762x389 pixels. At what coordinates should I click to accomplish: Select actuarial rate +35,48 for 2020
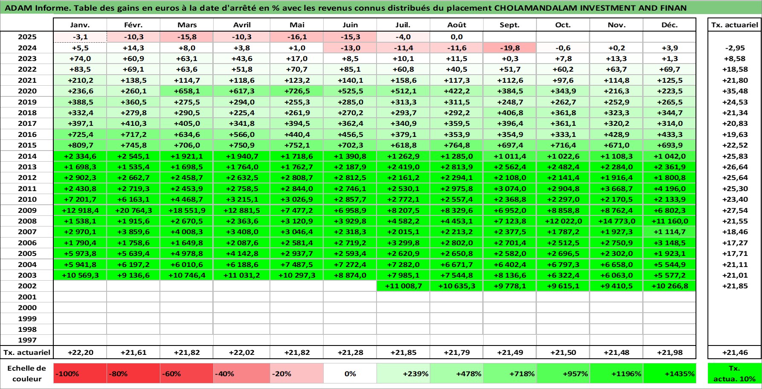click(x=735, y=91)
